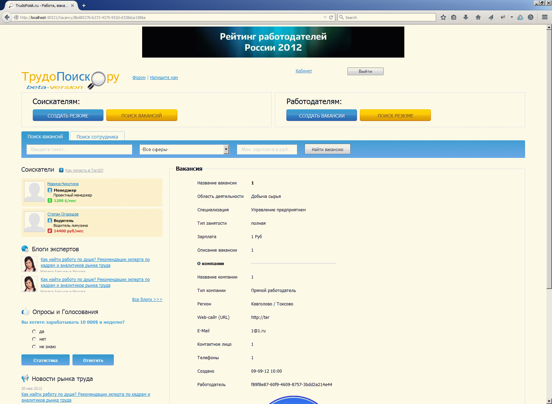Viewport: 552px width, 404px height.
Task: Open the 'Напишите нам' link
Action: 164,78
